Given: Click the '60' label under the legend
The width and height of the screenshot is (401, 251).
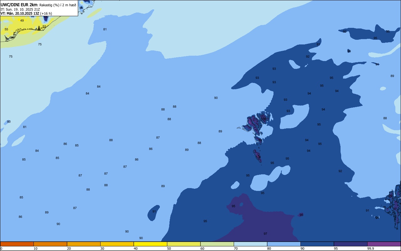Looking at the screenshot, I should [x=202, y=248].
